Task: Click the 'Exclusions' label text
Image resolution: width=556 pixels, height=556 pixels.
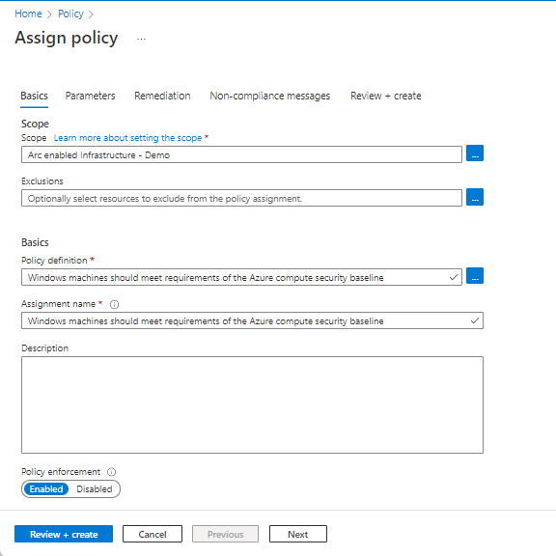Action: point(42,181)
